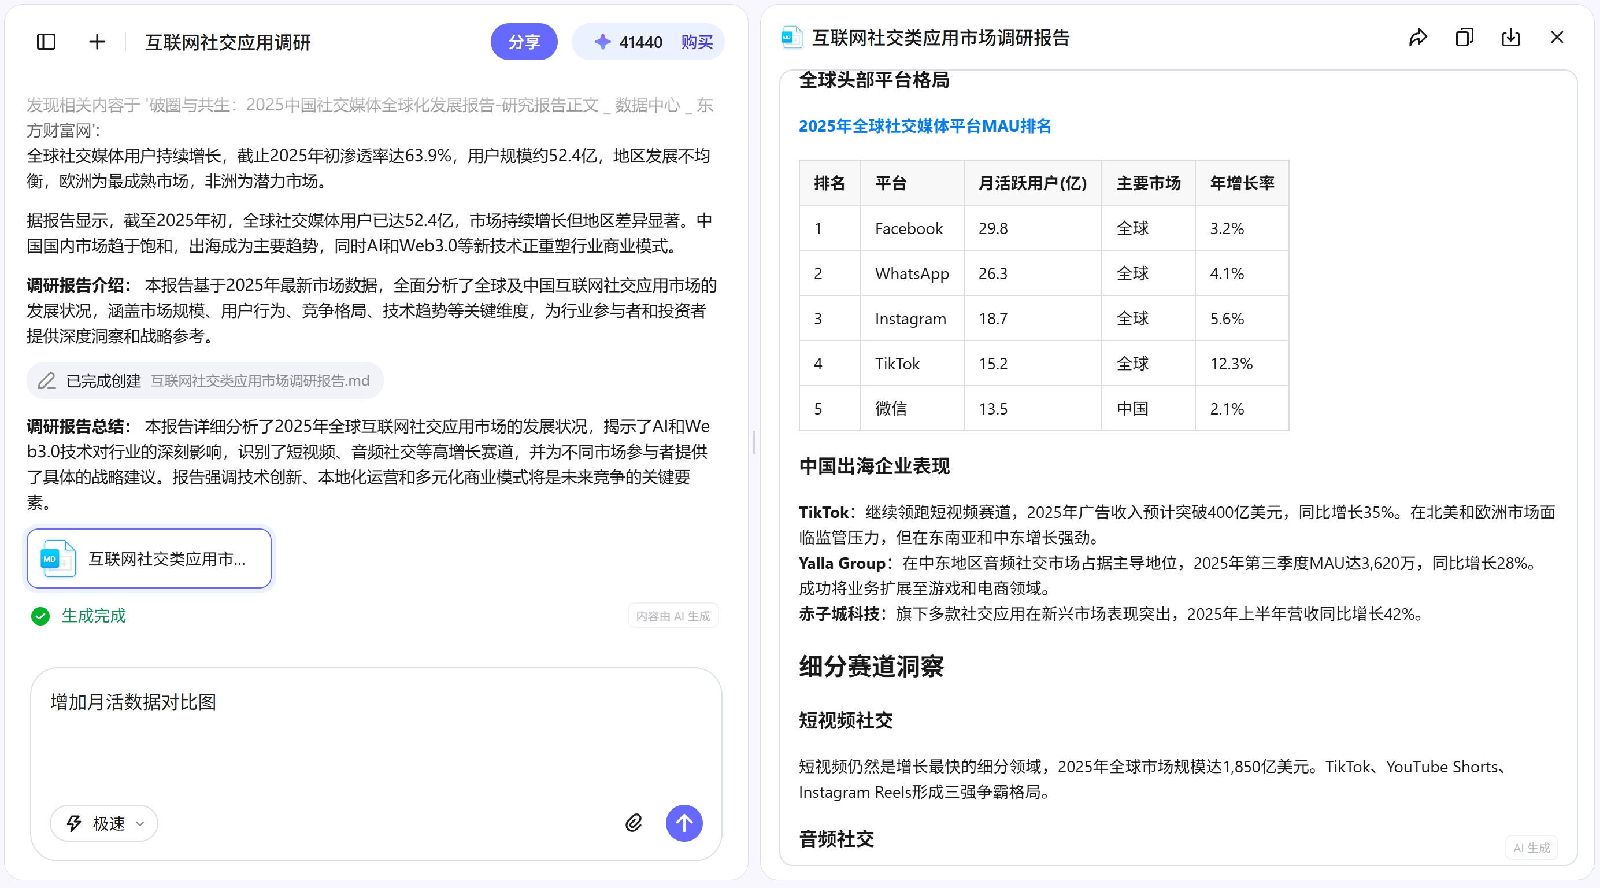Start new chat with plus icon
This screenshot has height=888, width=1600.
[x=97, y=42]
